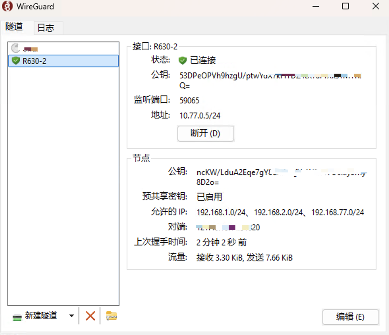Click the last handshake time 2 分钟 2 秒 前
Image resolution: width=389 pixels, height=335 pixels.
tap(222, 243)
